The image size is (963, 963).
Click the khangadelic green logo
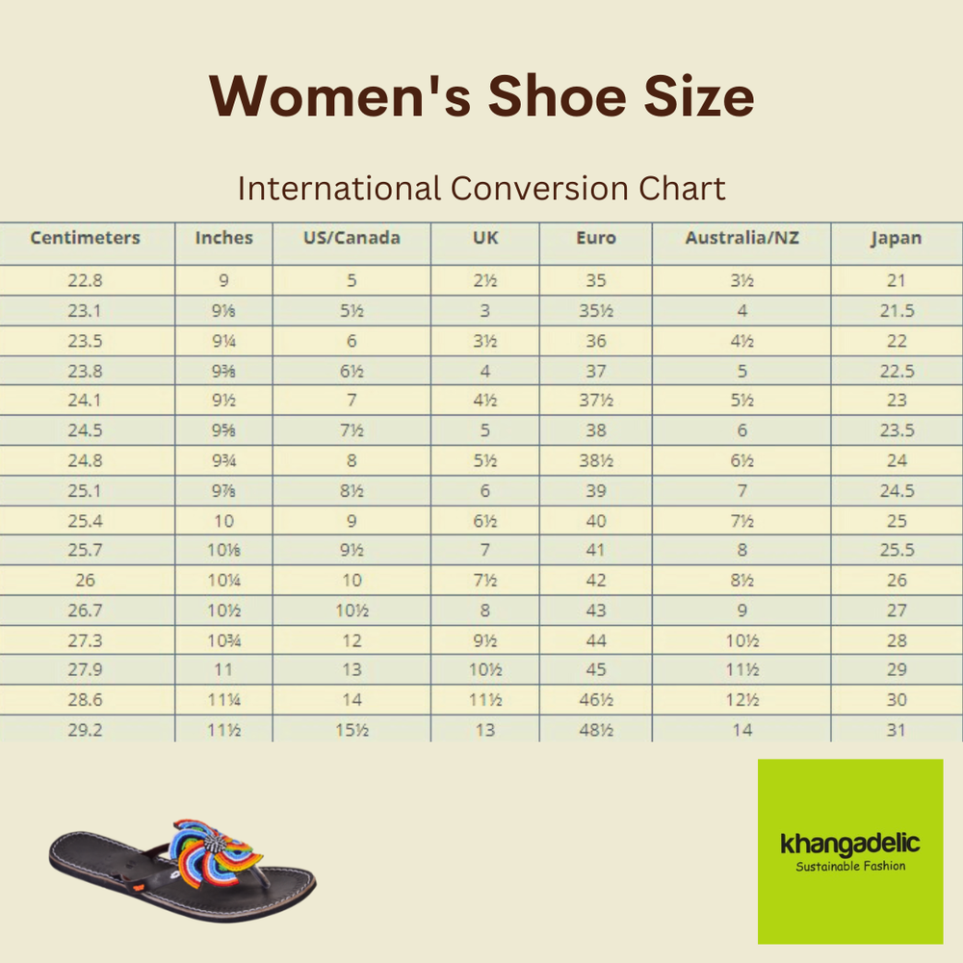pyautogui.click(x=850, y=851)
